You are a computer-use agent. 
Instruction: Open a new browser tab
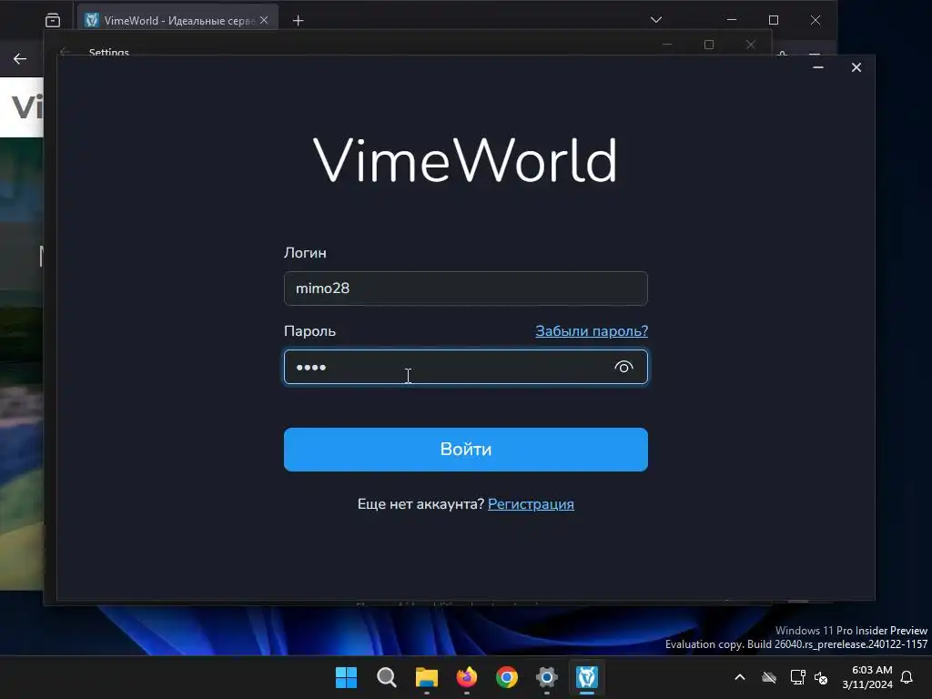coord(298,21)
